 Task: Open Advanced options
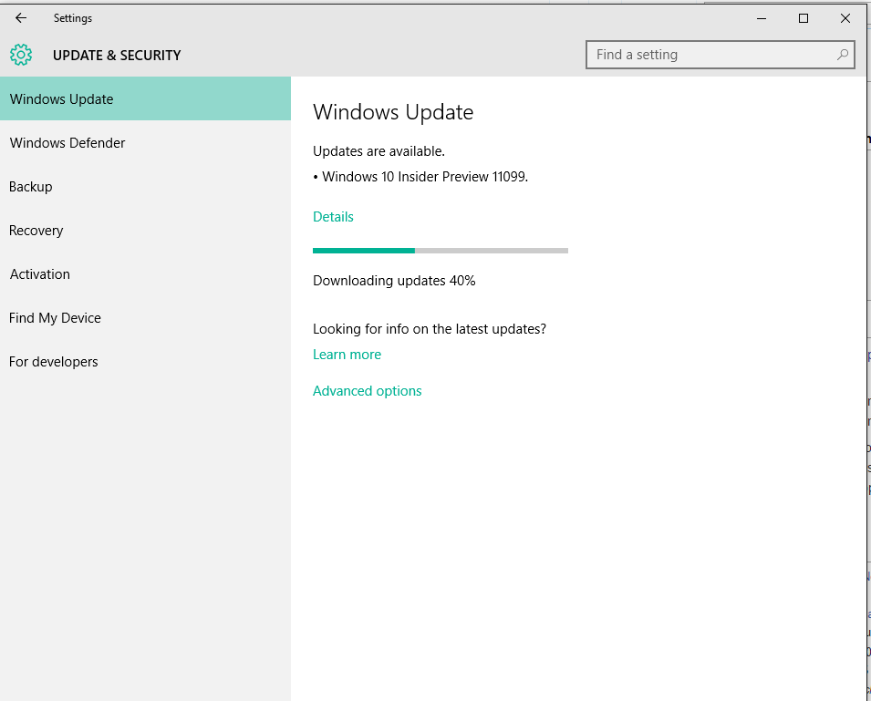368,391
